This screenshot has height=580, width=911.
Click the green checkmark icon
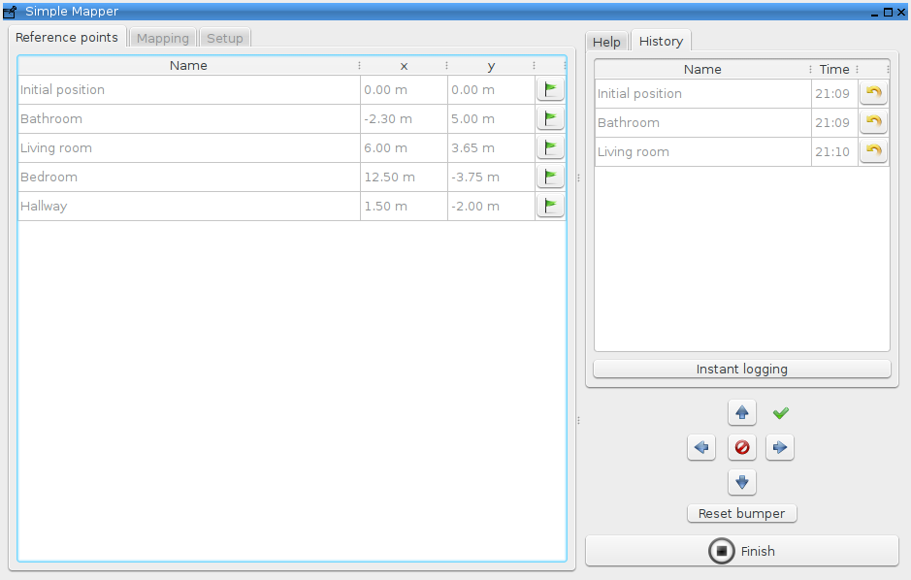pos(781,413)
